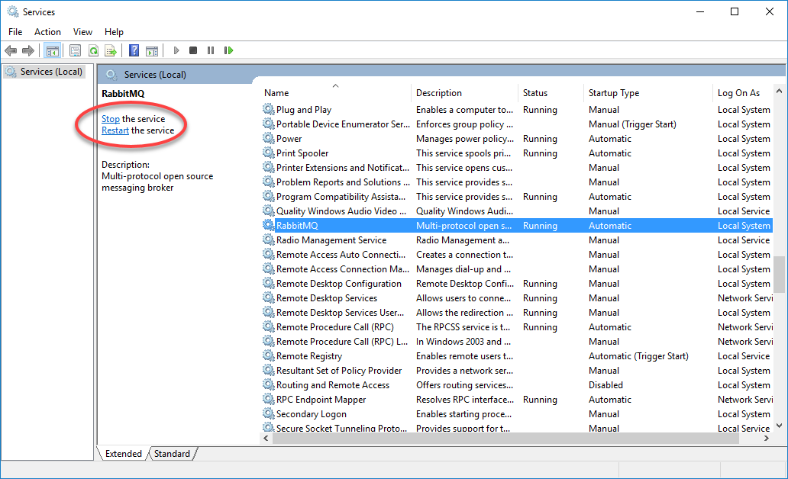Select the Print Spooler service row
This screenshot has height=479, width=788.
302,153
